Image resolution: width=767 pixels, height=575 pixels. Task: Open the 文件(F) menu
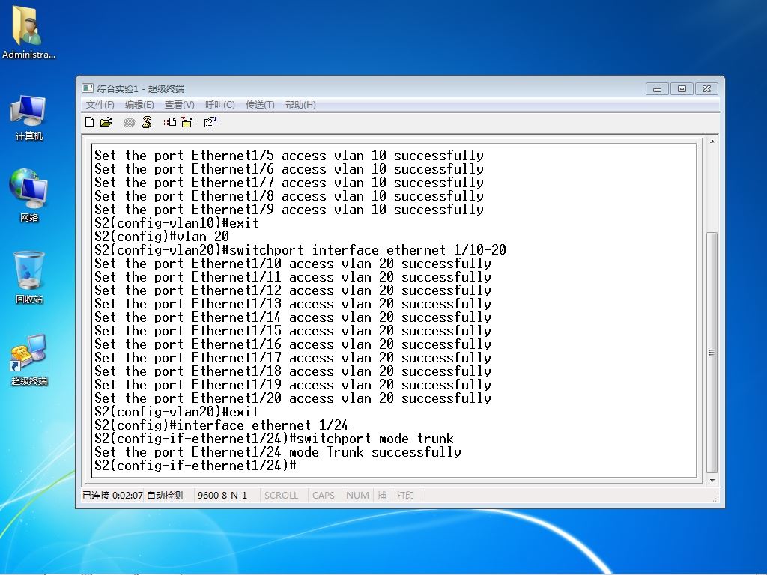100,105
